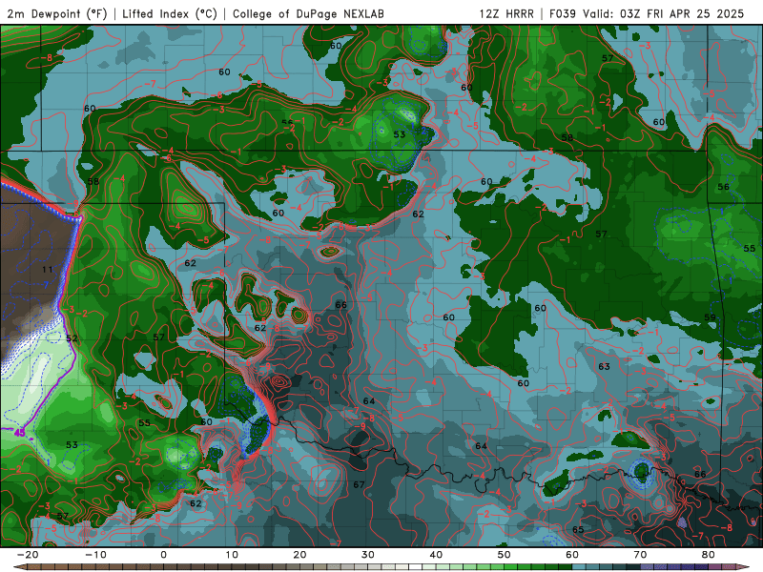
Task: Click the dewpoint value 63 on the map
Action: (604, 366)
